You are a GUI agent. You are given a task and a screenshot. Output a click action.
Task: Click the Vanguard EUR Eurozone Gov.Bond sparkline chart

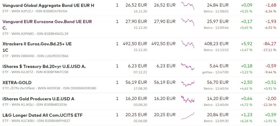(188, 22)
